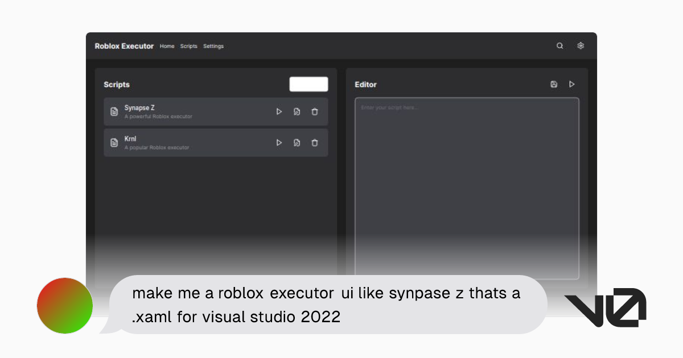Run the Synapse Z script with play icon
This screenshot has width=683, height=358.
(x=279, y=111)
